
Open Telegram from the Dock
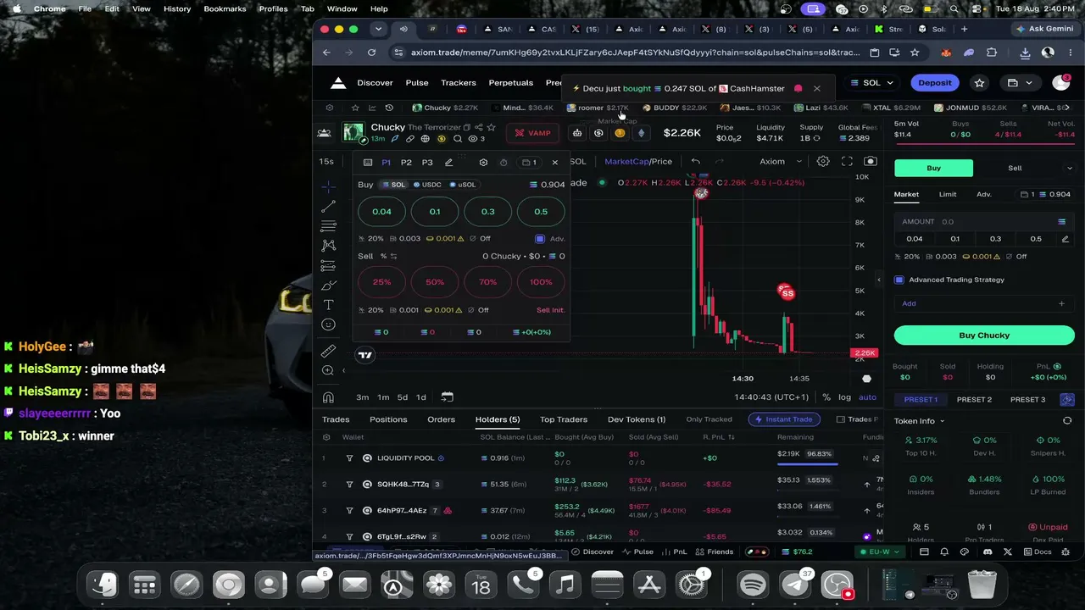[x=795, y=585]
